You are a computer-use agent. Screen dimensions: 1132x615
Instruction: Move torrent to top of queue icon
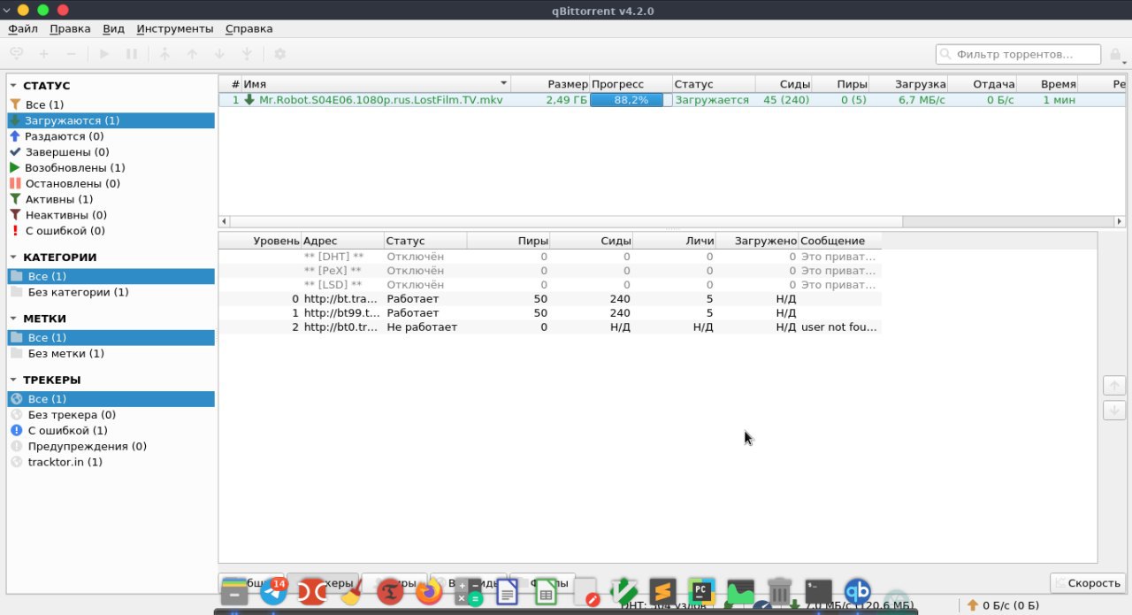click(164, 54)
